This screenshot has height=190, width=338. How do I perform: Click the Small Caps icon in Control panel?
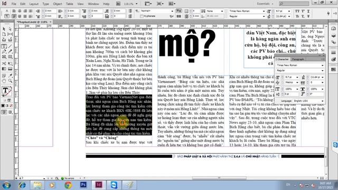297,16
